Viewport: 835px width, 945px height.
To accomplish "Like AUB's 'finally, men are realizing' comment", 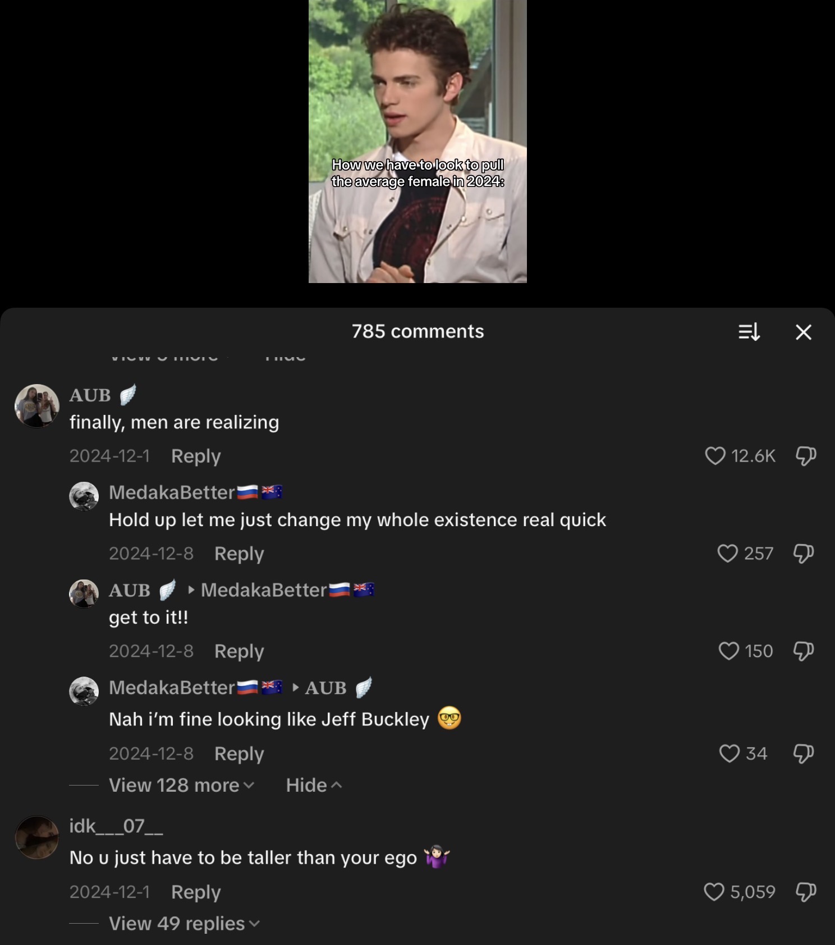I will (715, 456).
